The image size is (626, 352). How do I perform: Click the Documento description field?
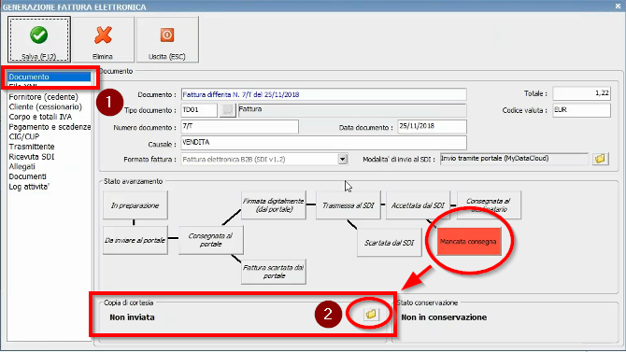(x=324, y=94)
